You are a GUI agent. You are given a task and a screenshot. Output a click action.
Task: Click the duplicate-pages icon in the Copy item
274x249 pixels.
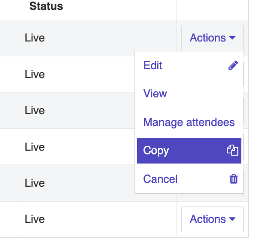pyautogui.click(x=232, y=150)
